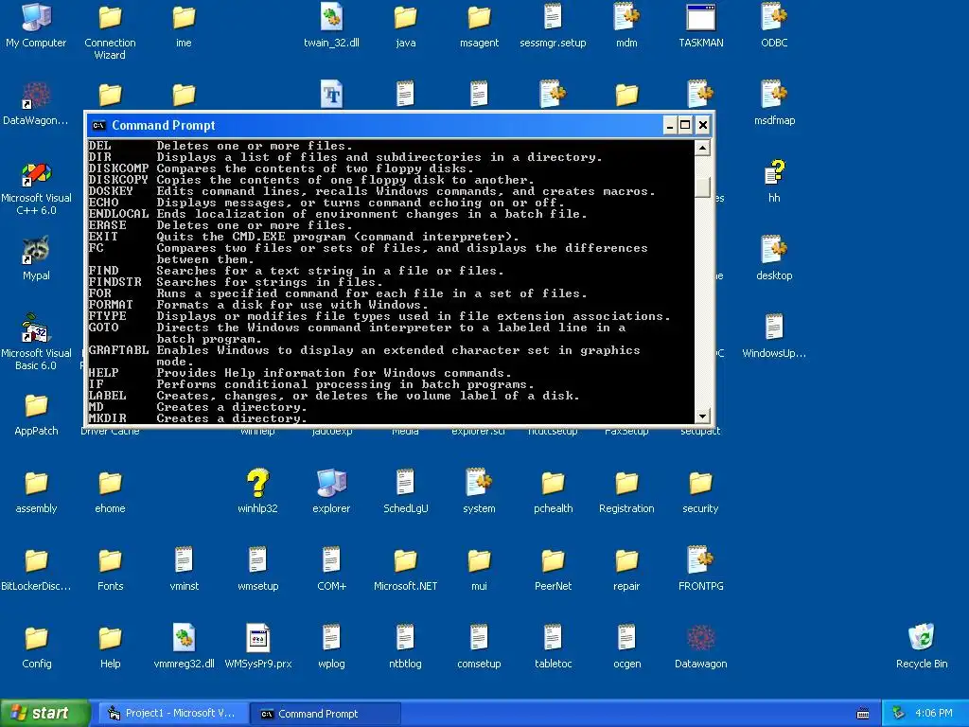Select the PeerNet folder icon
Image resolution: width=969 pixels, height=727 pixels.
[x=553, y=560]
